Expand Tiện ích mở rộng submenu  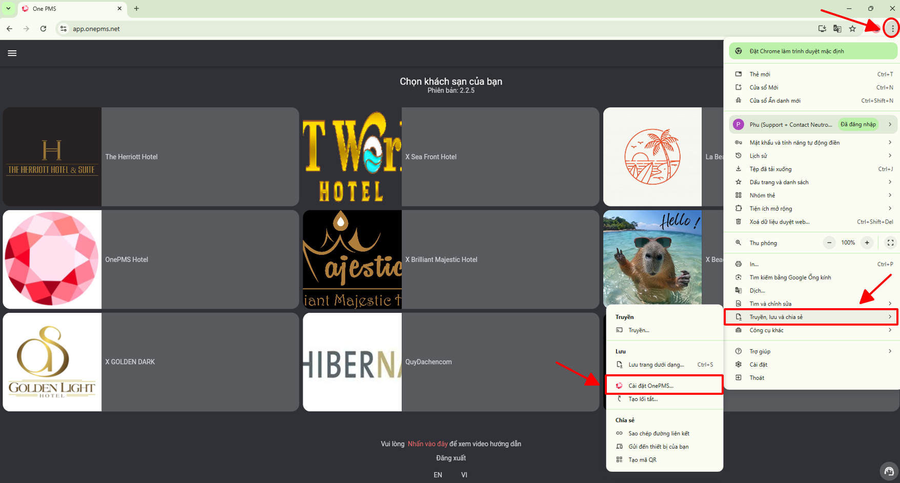click(814, 209)
